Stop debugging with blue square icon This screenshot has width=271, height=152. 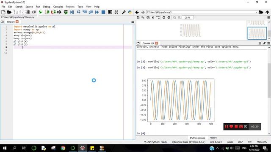click(x=103, y=12)
